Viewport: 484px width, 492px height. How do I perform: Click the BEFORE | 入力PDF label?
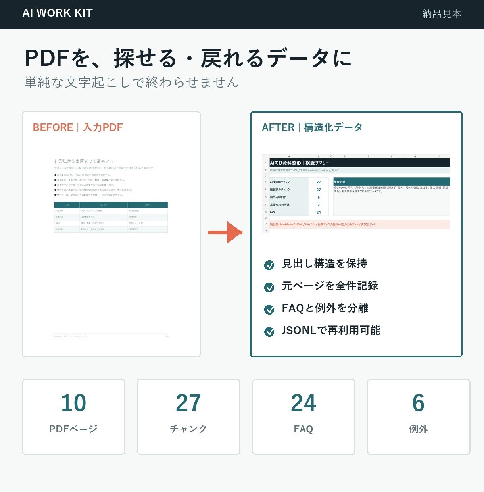[x=78, y=127]
